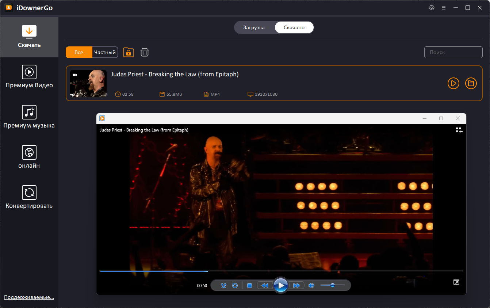Click the Judas Priest video thumbnail

(x=88, y=83)
